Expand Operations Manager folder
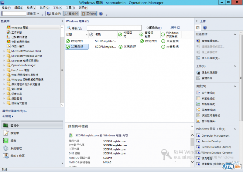The height and width of the screenshot is (172, 243). point(4,65)
